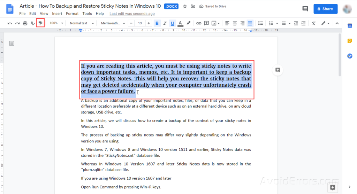
Task: Toggle Underline formatting
Action: 172,23
